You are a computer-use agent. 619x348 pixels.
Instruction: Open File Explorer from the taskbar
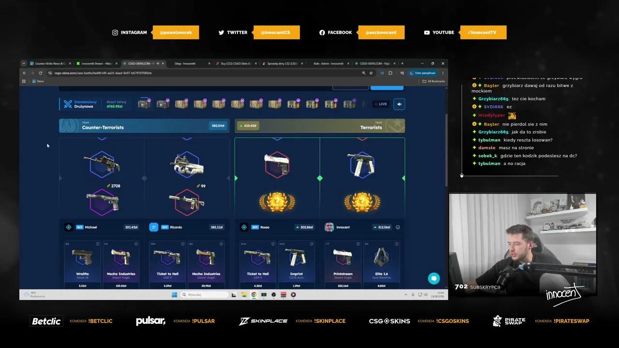[244, 294]
